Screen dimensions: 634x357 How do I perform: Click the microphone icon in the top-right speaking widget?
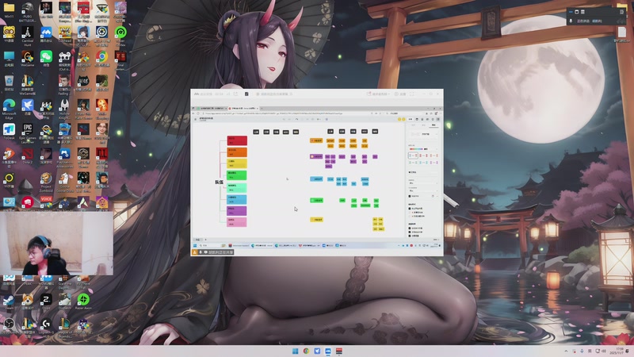[571, 21]
